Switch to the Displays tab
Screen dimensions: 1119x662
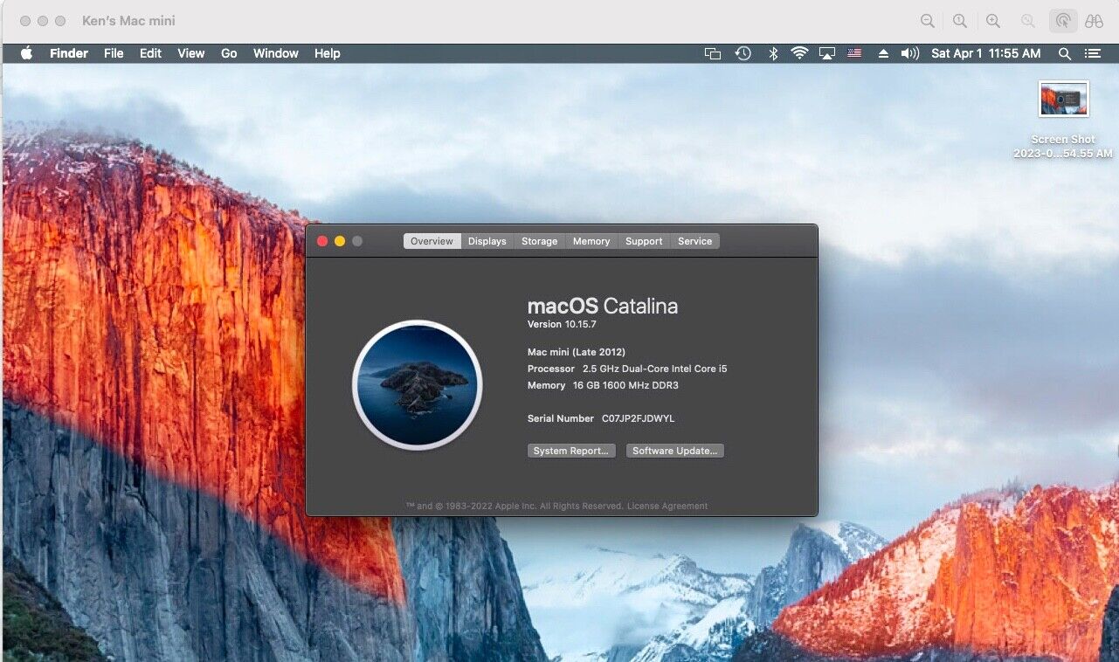487,241
